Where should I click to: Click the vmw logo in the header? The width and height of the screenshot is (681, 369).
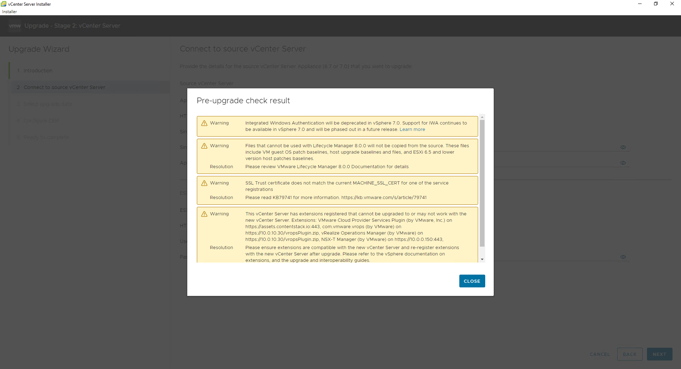point(15,26)
